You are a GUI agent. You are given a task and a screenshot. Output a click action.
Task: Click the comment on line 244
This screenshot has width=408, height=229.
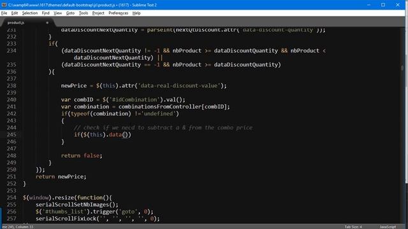point(163,128)
